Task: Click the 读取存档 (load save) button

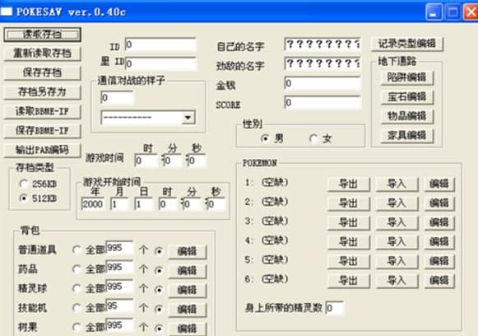Action: pyautogui.click(x=43, y=35)
